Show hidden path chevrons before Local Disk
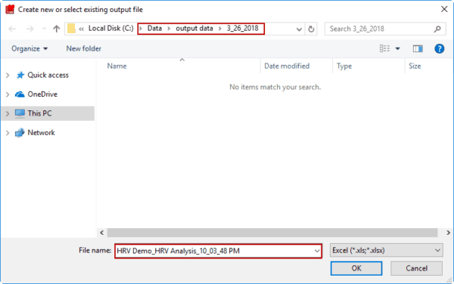The width and height of the screenshot is (454, 284). click(x=82, y=29)
